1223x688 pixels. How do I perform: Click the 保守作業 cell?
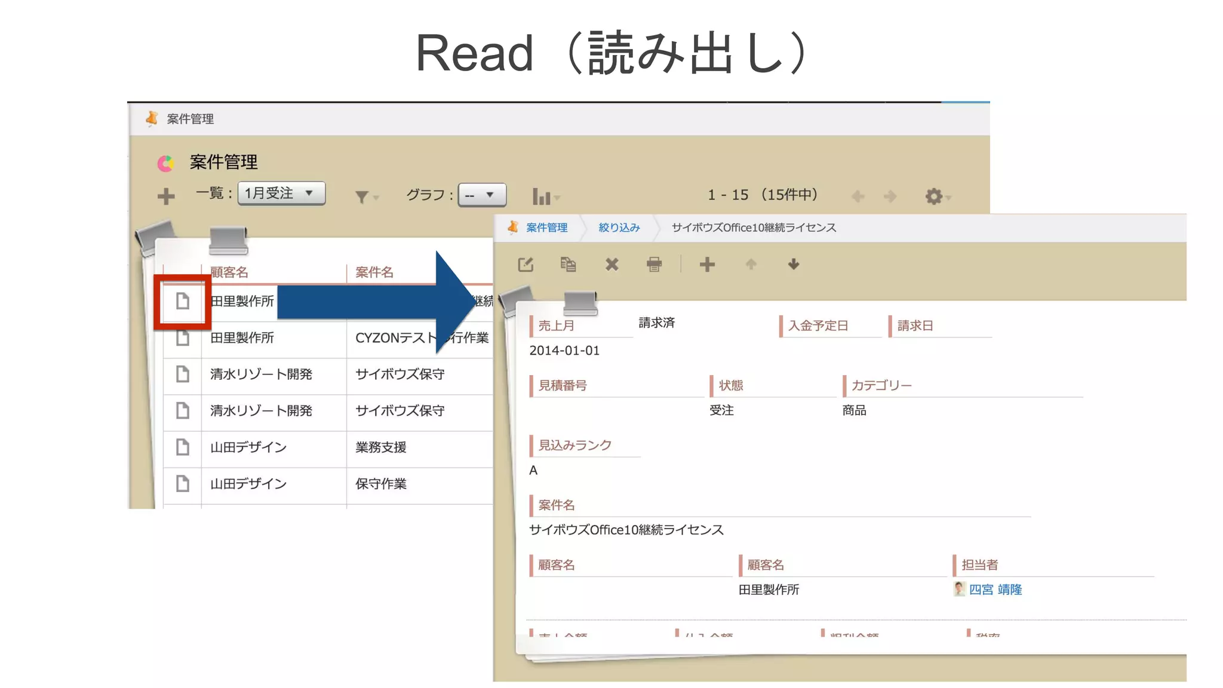381,483
